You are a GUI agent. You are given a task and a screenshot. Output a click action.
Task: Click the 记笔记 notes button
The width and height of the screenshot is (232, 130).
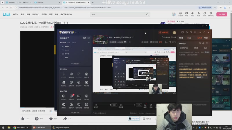click(147, 118)
